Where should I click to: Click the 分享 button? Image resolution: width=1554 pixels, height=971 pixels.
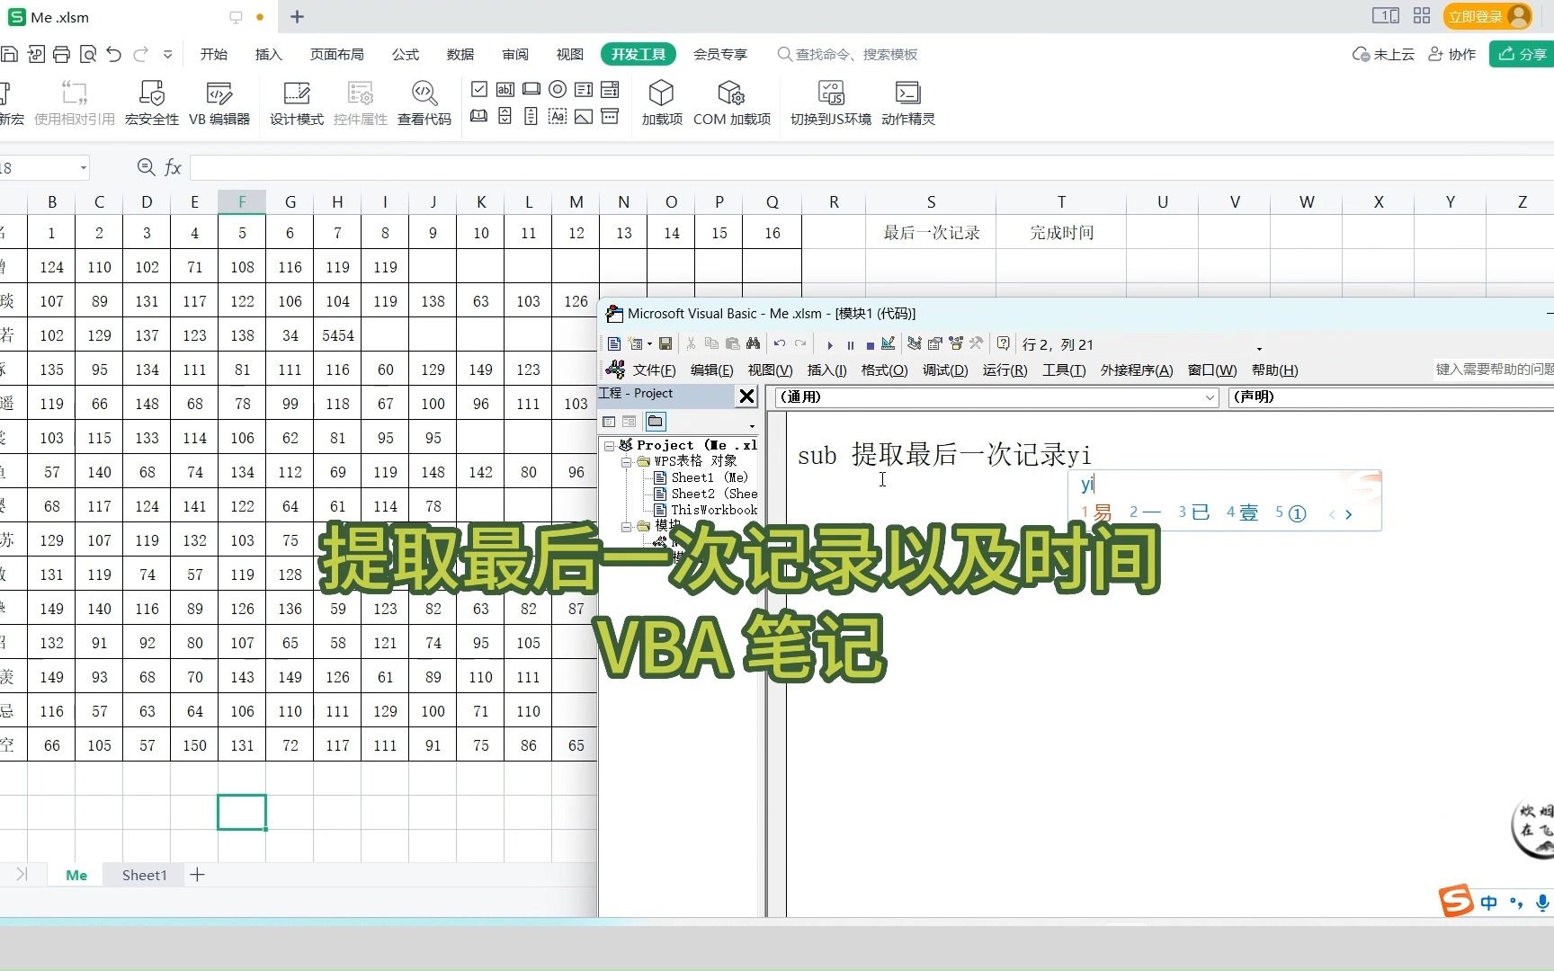(x=1522, y=54)
